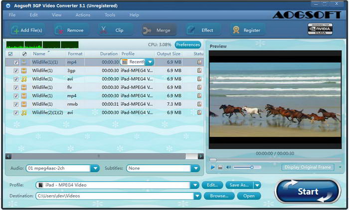Viewport: 349px width, 210px height.
Task: Play the preview video
Action: tap(212, 167)
